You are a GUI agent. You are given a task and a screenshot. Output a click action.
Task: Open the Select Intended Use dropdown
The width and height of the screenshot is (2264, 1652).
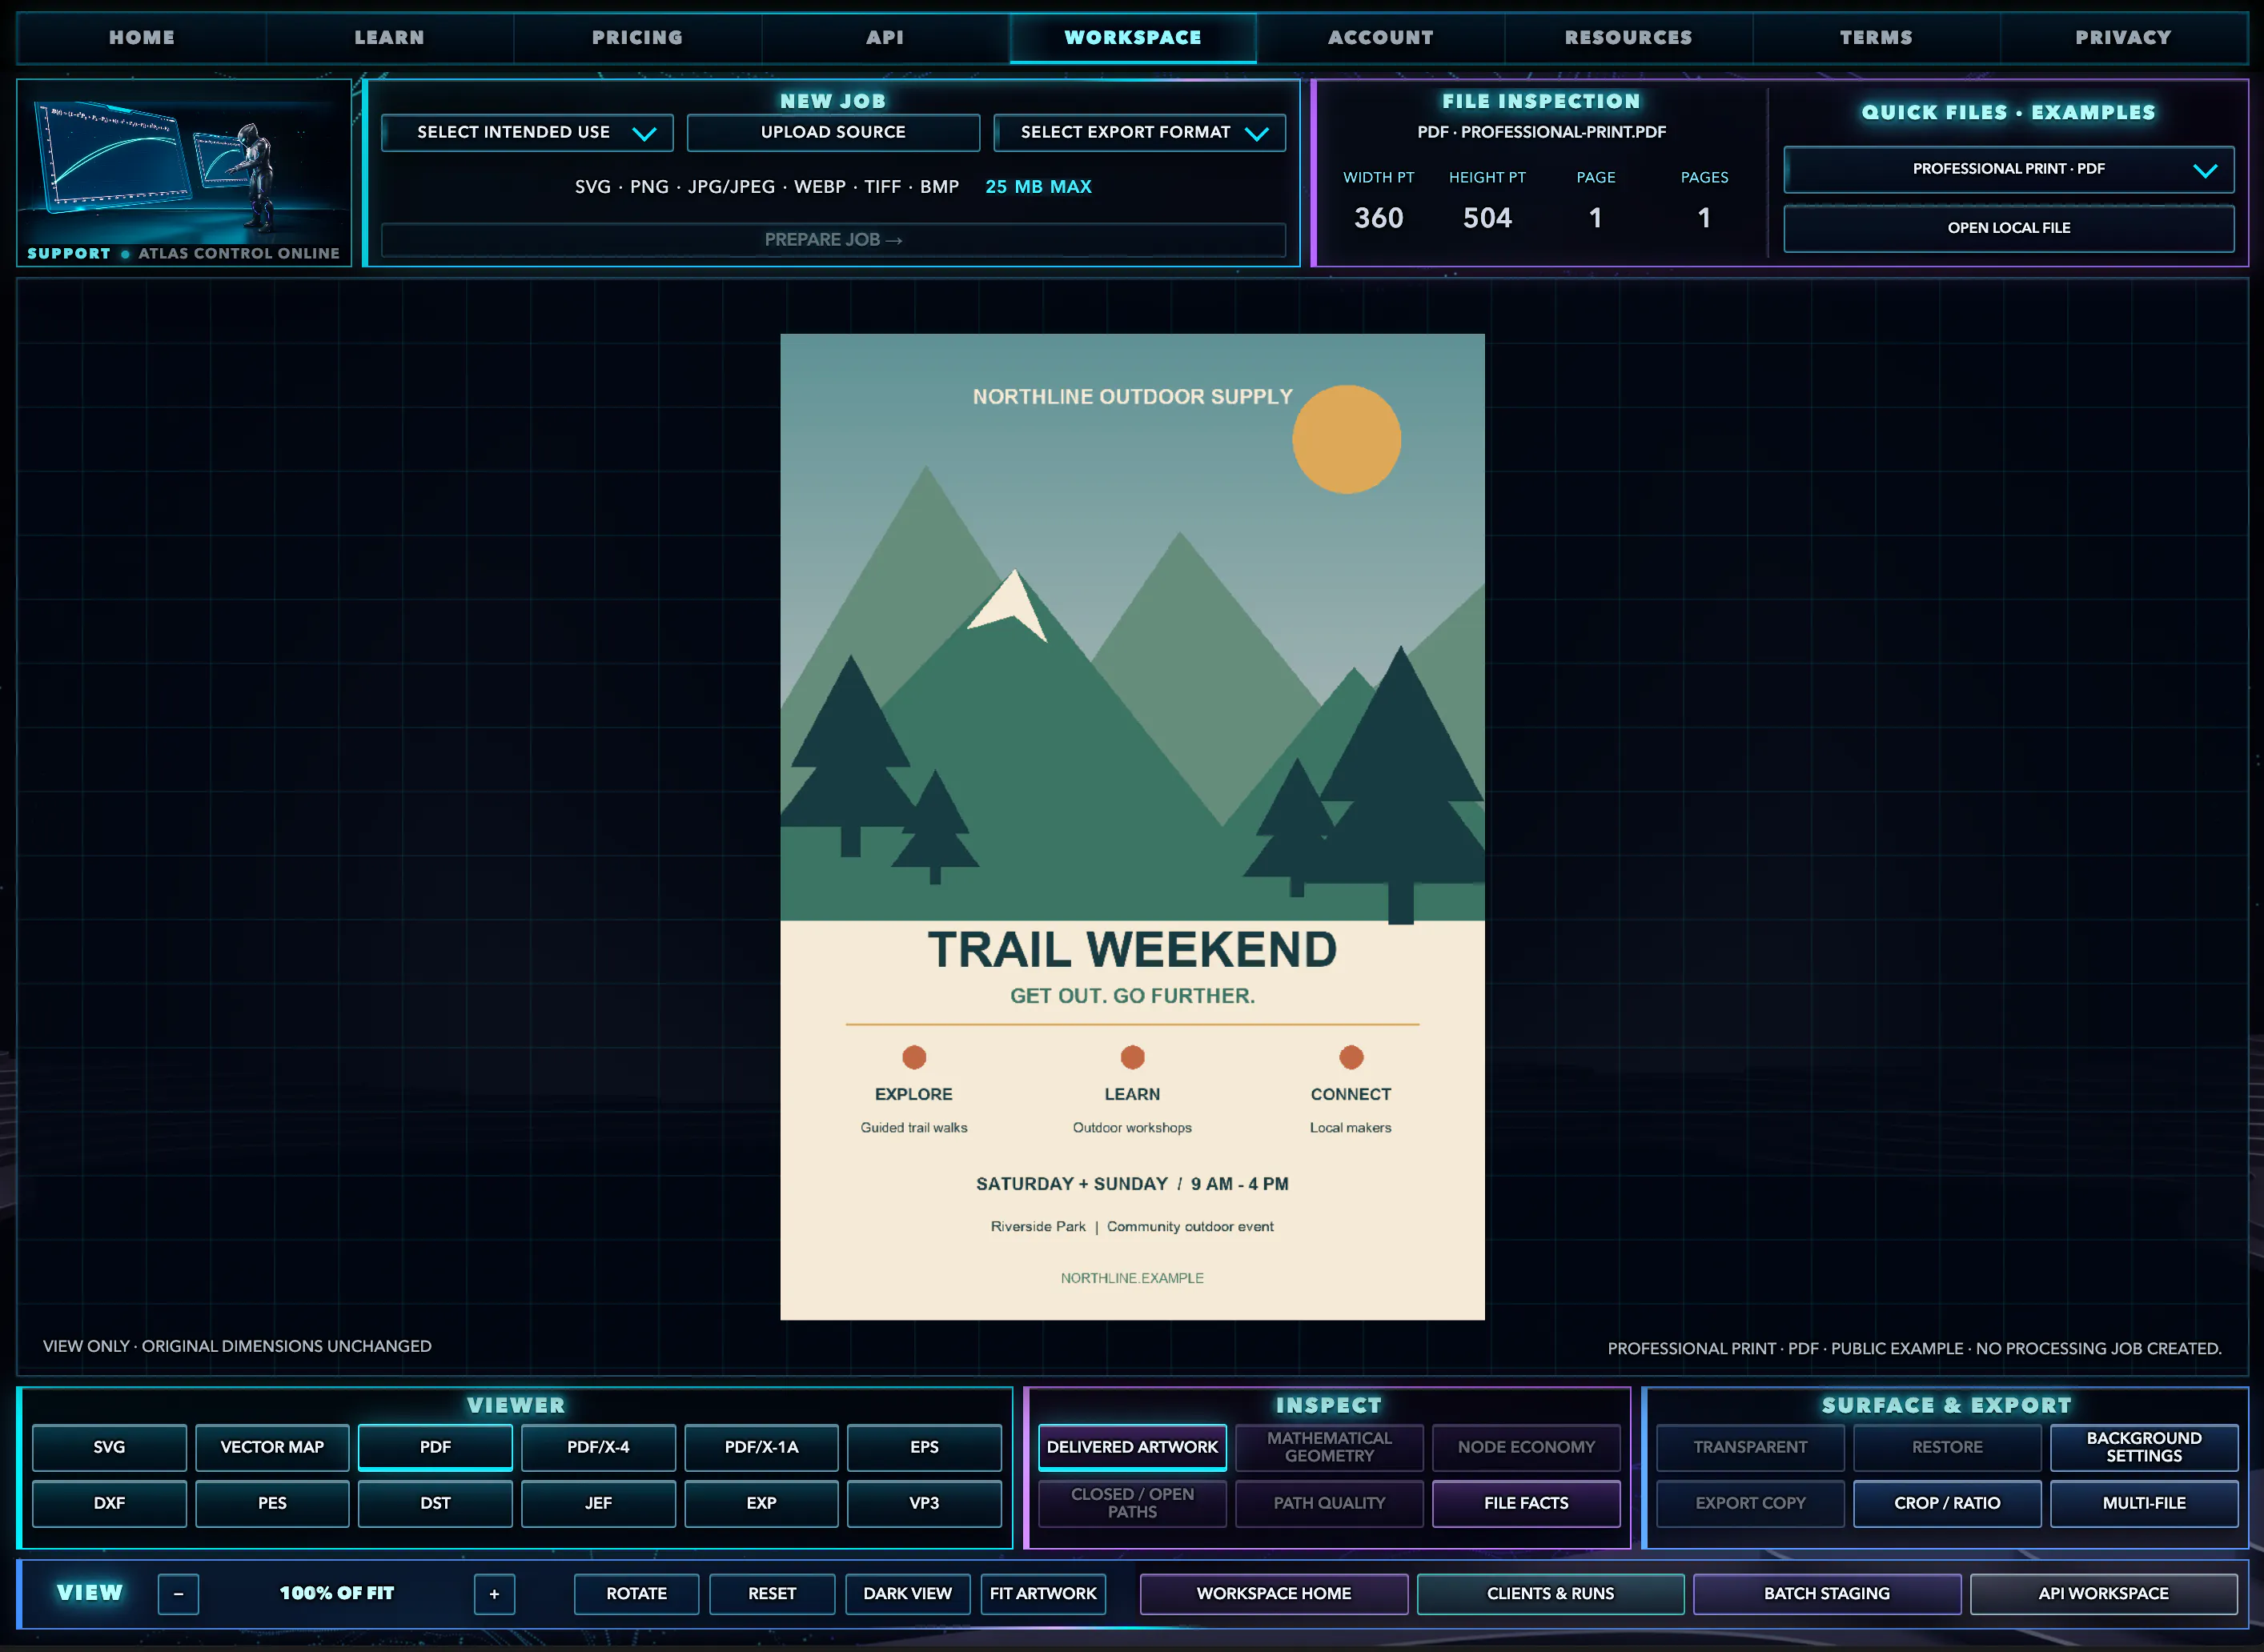(x=527, y=132)
